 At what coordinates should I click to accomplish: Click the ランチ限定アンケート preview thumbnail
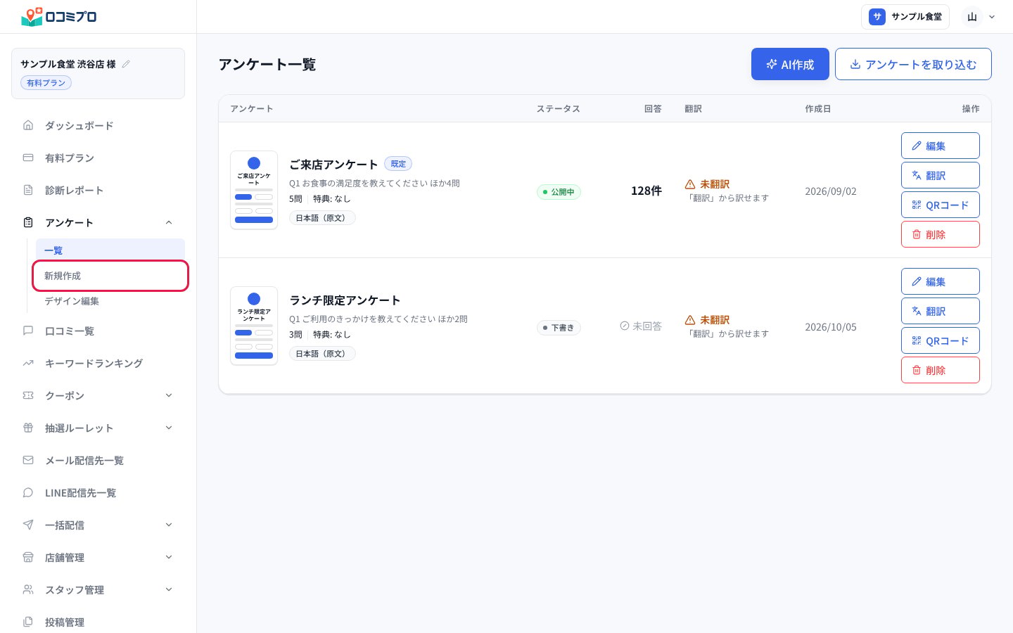point(254,326)
